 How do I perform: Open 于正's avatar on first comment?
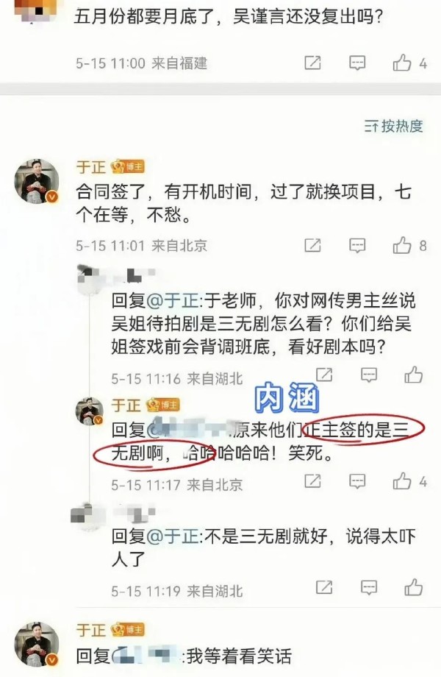pyautogui.click(x=37, y=181)
